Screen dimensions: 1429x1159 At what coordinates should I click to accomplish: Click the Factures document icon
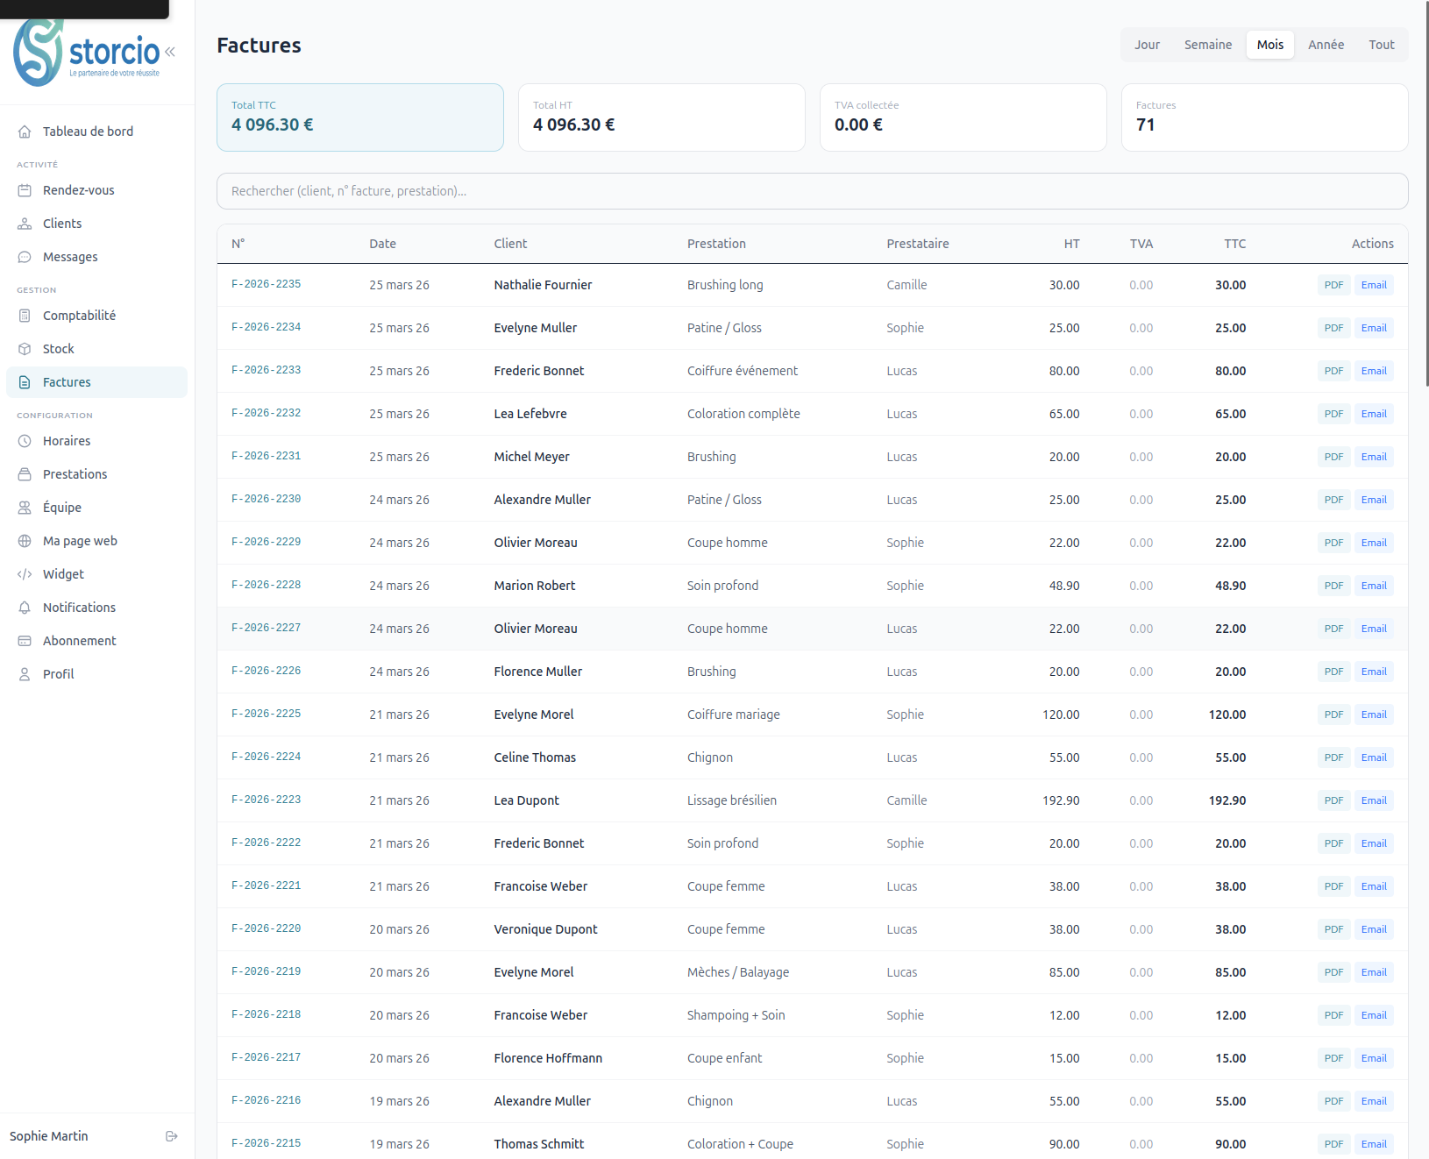pos(25,382)
